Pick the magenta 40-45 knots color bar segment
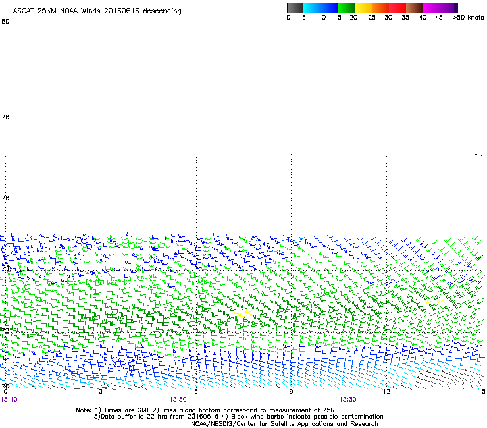This screenshot has width=487, height=428. 432,8
